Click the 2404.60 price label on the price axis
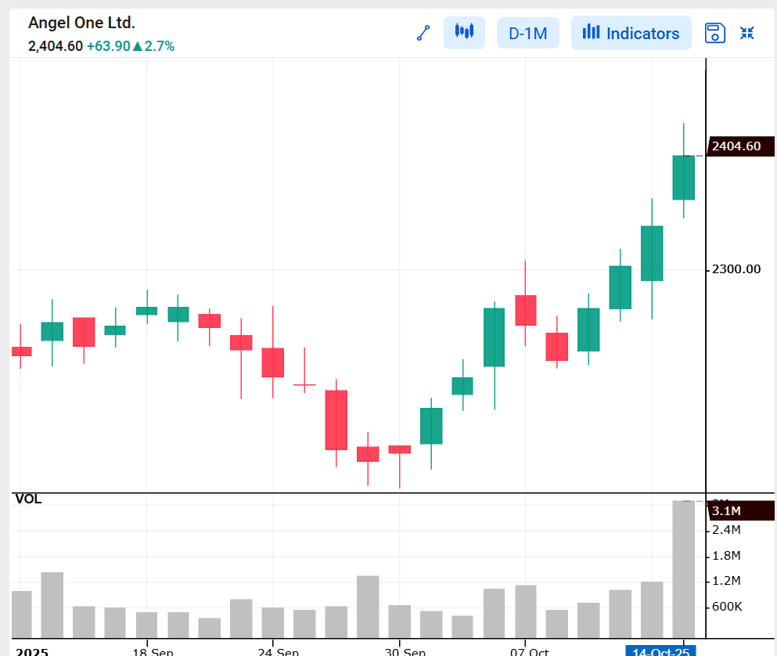777x656 pixels. [x=740, y=146]
